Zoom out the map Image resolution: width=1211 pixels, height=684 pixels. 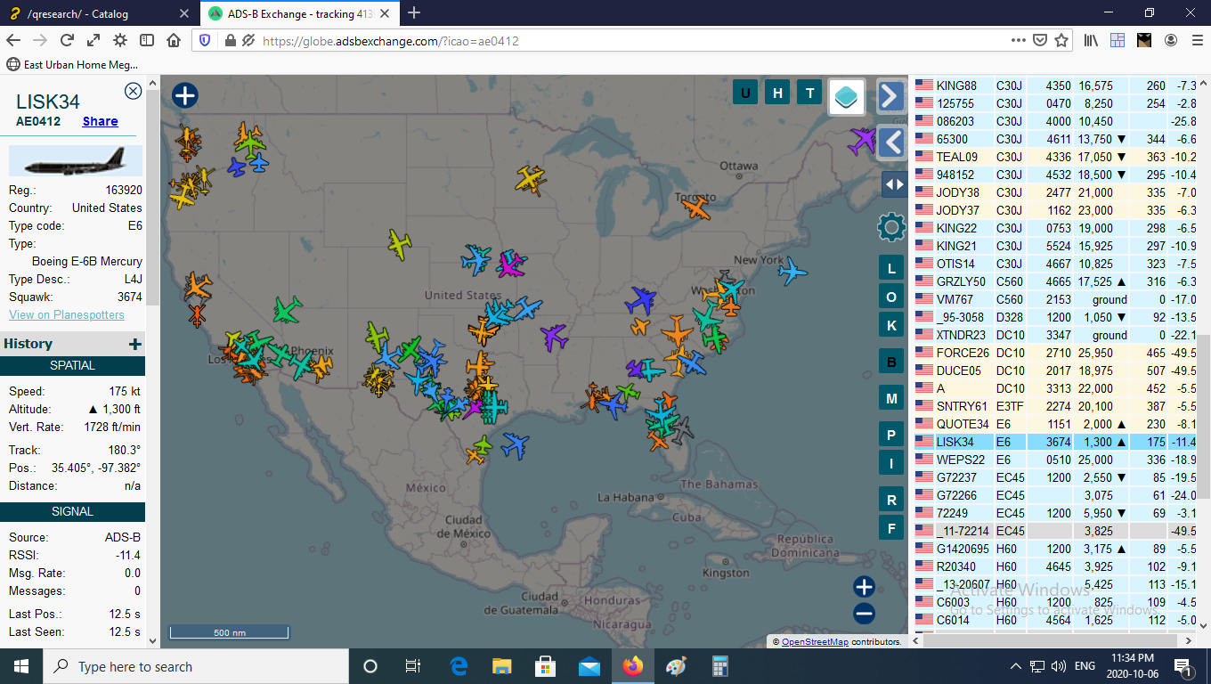[x=864, y=614]
